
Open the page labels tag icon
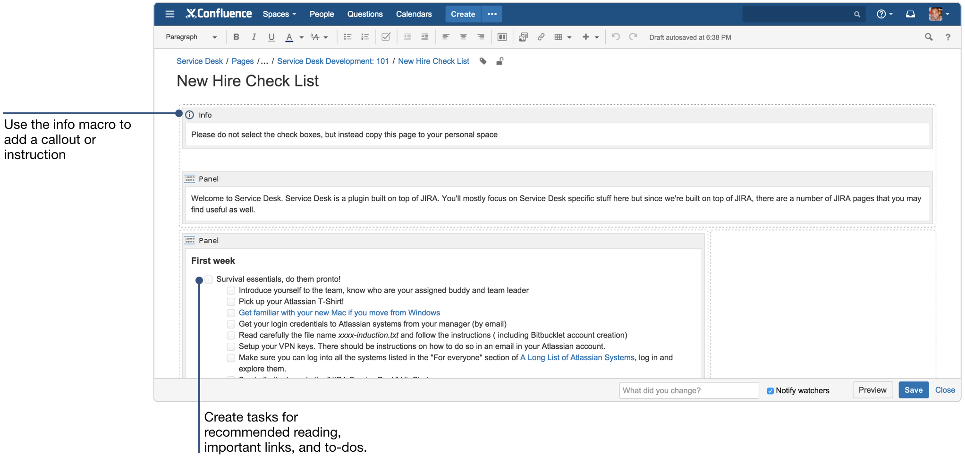483,61
